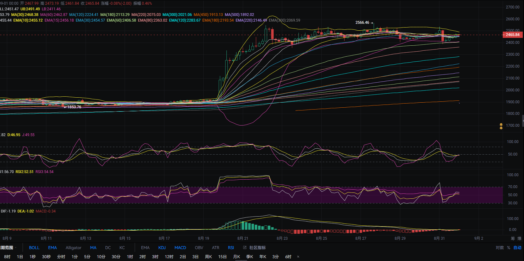Screen dimensions: 524x261
Task: Enable the DC channel indicator
Action: (108, 248)
